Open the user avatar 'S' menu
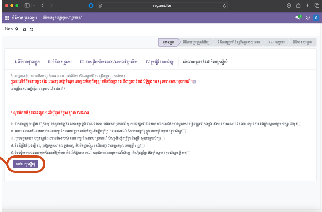Viewport: 322px width, 212px height. click(x=316, y=18)
